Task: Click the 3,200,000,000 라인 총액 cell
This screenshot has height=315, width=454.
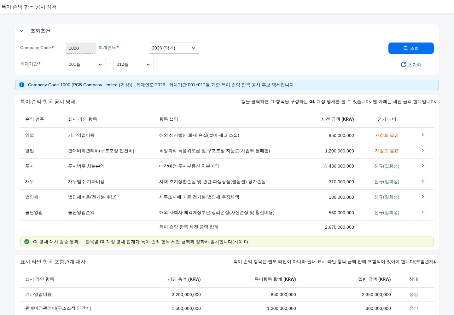Action: [186, 295]
